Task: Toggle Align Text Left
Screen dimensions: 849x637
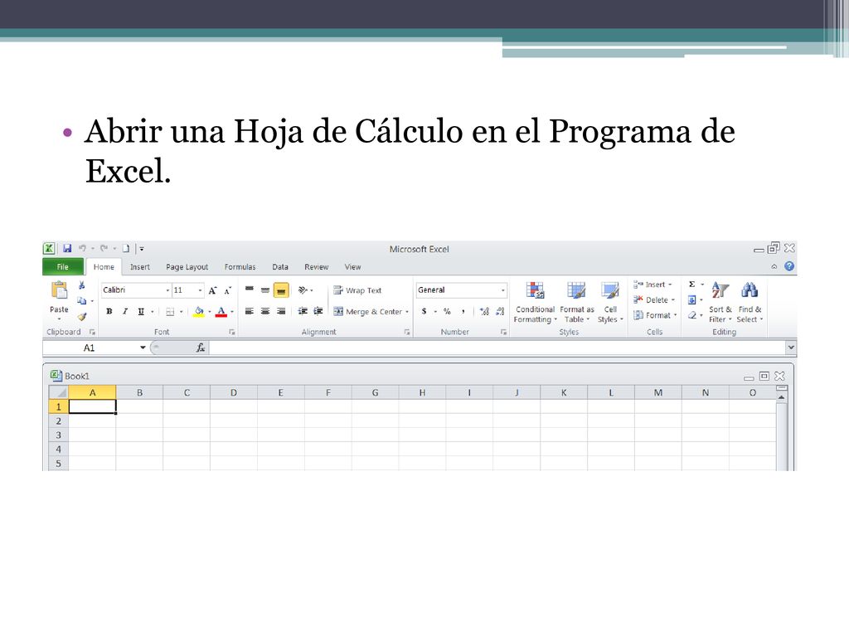Action: click(249, 312)
